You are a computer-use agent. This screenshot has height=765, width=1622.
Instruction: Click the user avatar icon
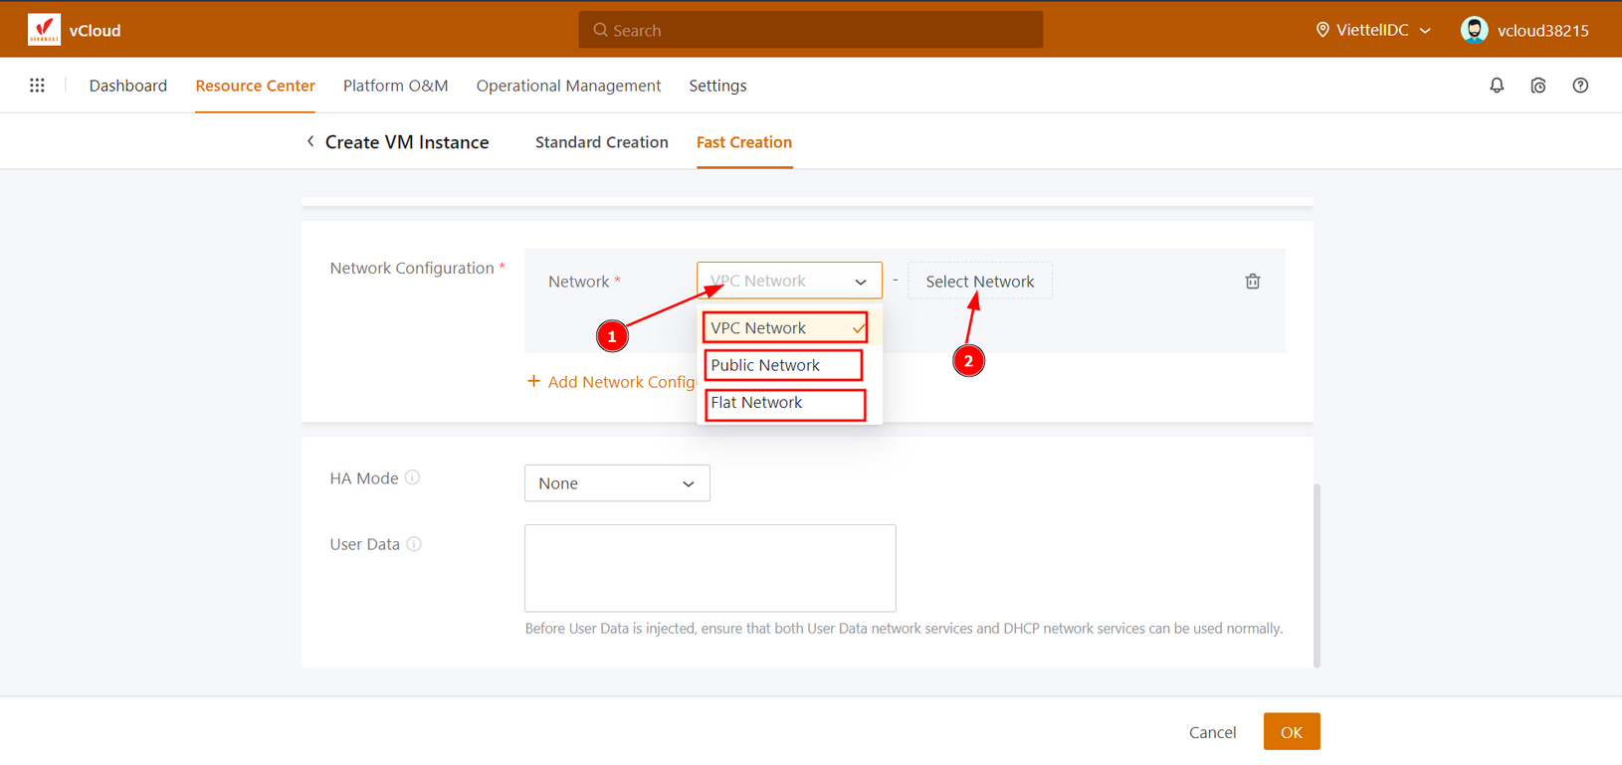pyautogui.click(x=1474, y=30)
